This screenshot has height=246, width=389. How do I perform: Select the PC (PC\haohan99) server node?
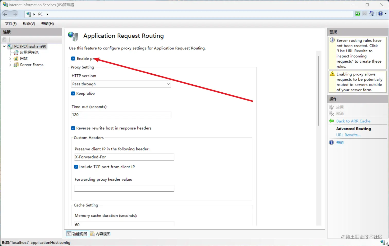pos(30,46)
